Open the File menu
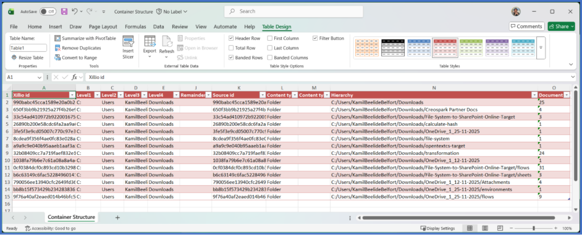The width and height of the screenshot is (582, 235). [14, 27]
